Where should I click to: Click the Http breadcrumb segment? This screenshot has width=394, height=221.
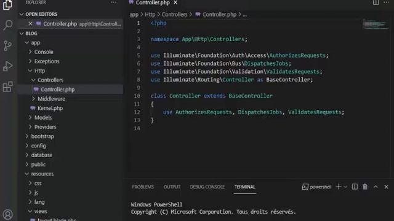(x=150, y=15)
